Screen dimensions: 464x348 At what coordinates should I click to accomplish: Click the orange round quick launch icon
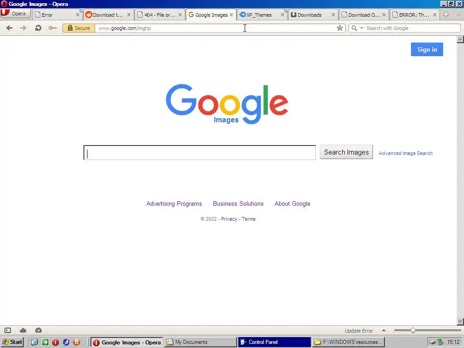76,342
